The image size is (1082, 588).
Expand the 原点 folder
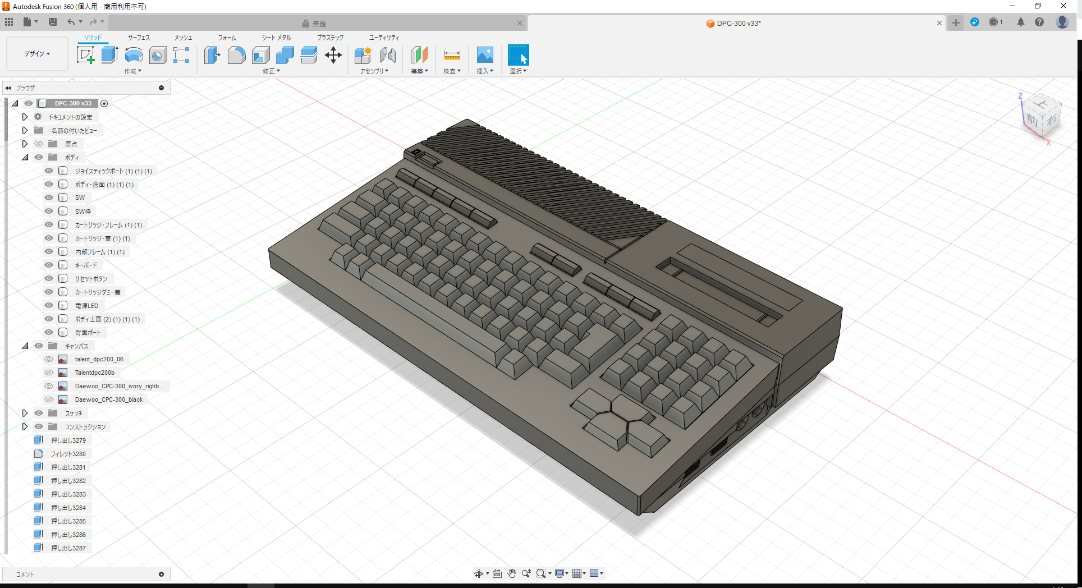(25, 144)
